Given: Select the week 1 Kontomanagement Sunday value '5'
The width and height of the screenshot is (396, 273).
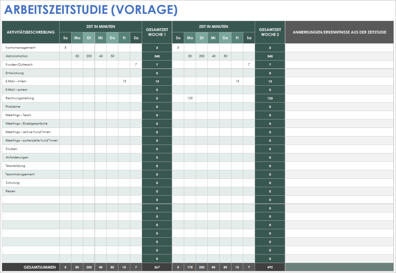Looking at the screenshot, I should pos(65,48).
